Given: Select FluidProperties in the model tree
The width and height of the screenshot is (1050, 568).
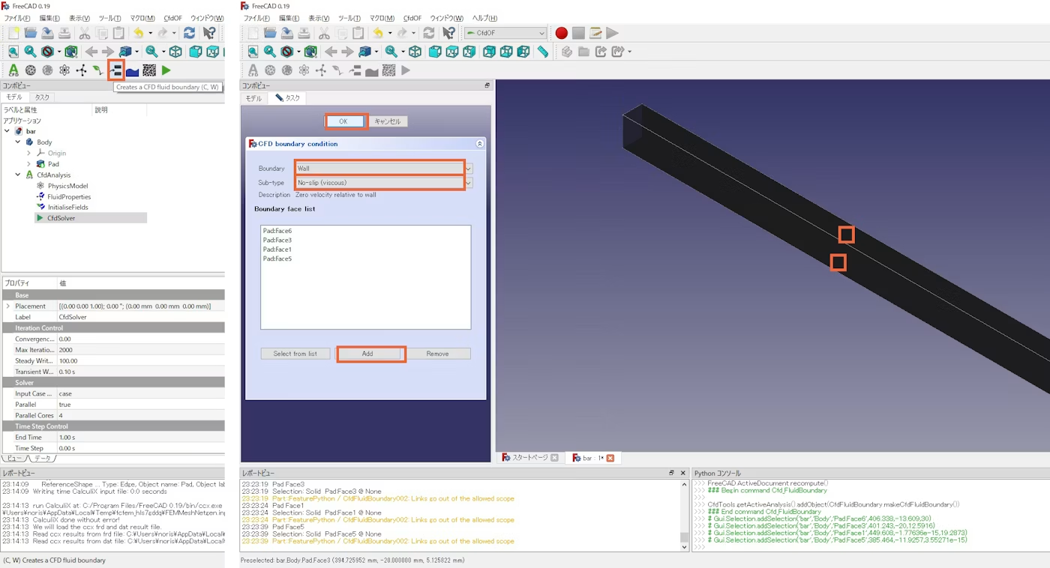Looking at the screenshot, I should pyautogui.click(x=69, y=196).
